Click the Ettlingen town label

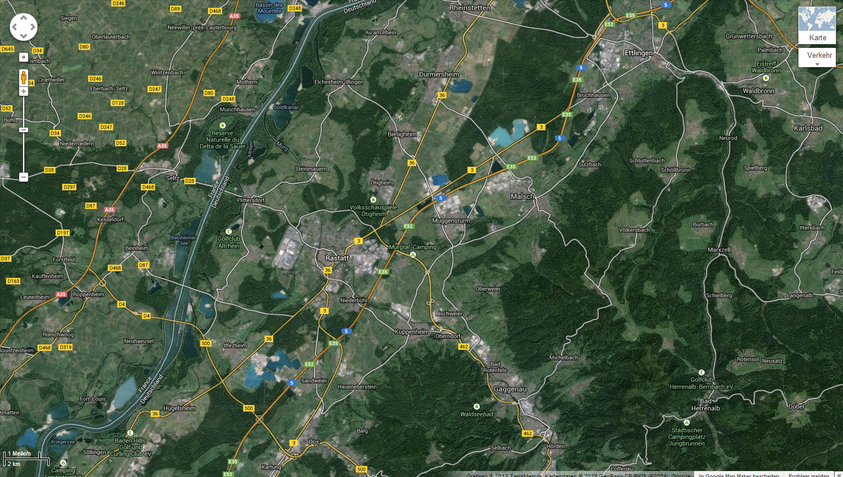point(638,53)
